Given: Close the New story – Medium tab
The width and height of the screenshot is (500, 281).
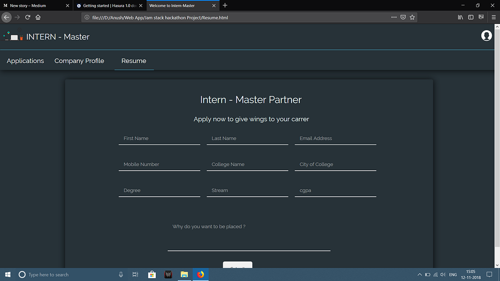Looking at the screenshot, I should pyautogui.click(x=67, y=5).
